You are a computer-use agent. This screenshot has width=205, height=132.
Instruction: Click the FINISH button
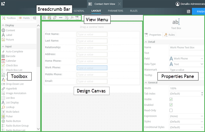198,11
